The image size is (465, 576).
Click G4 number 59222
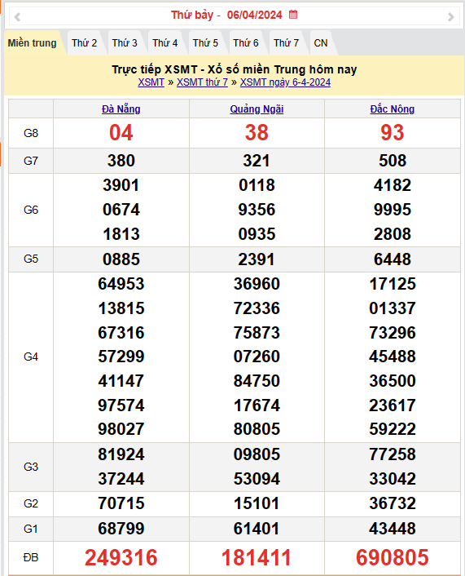[393, 429]
